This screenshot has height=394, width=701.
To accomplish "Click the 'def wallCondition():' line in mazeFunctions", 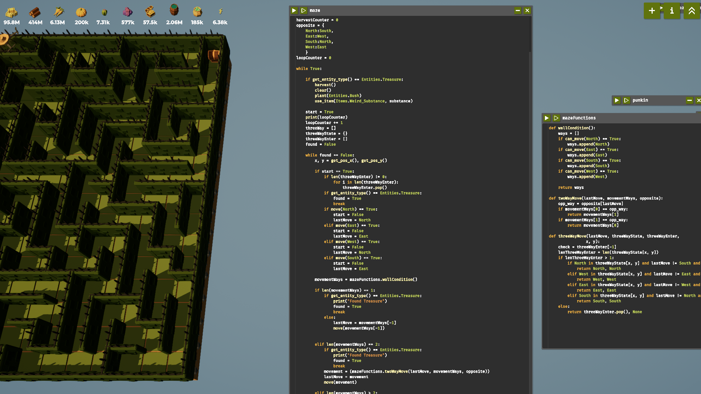I will (572, 128).
